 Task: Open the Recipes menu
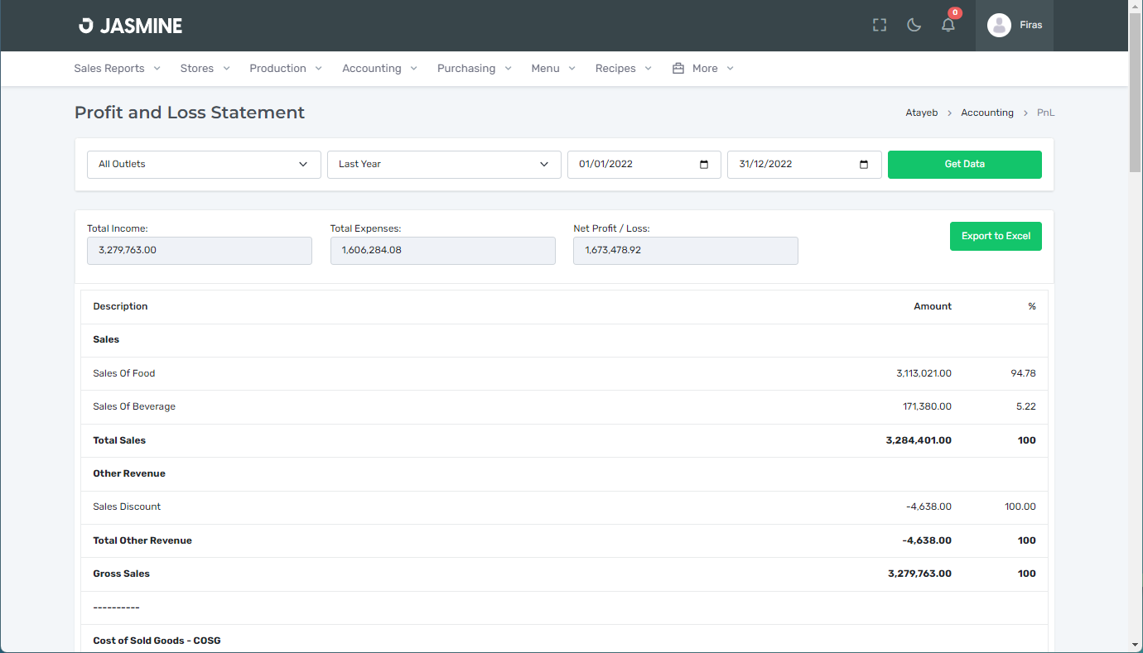[x=623, y=69]
